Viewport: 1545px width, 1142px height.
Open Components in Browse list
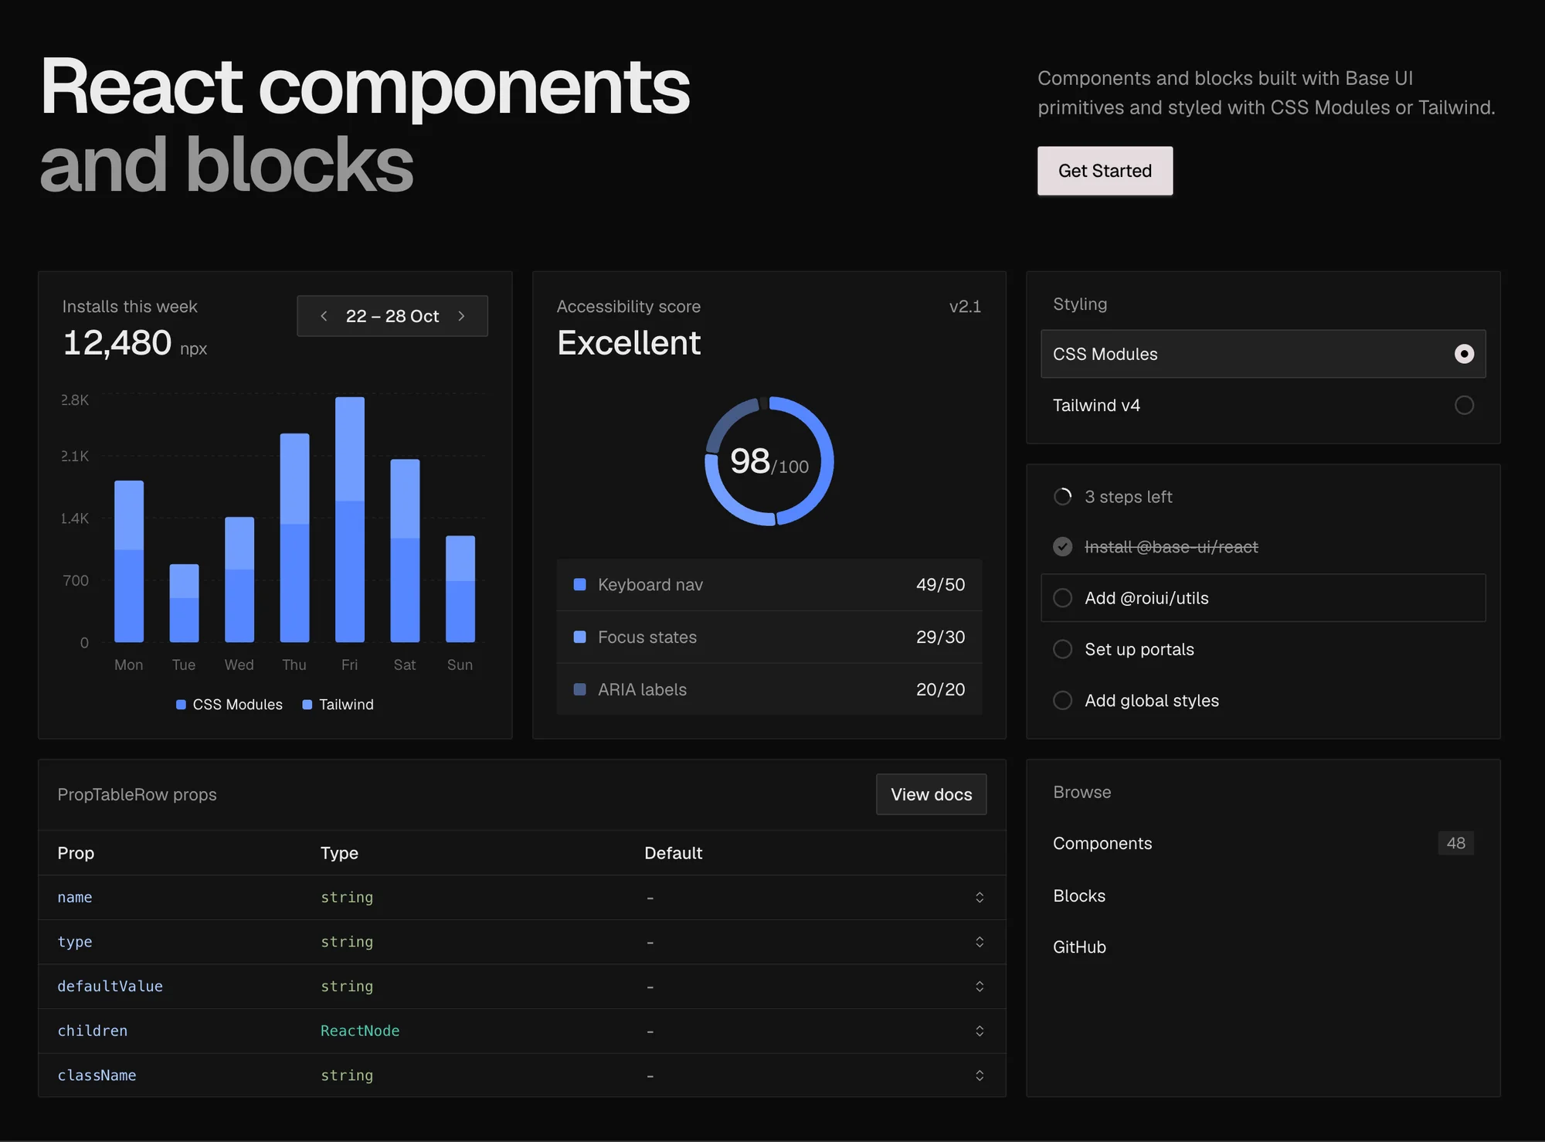point(1263,843)
